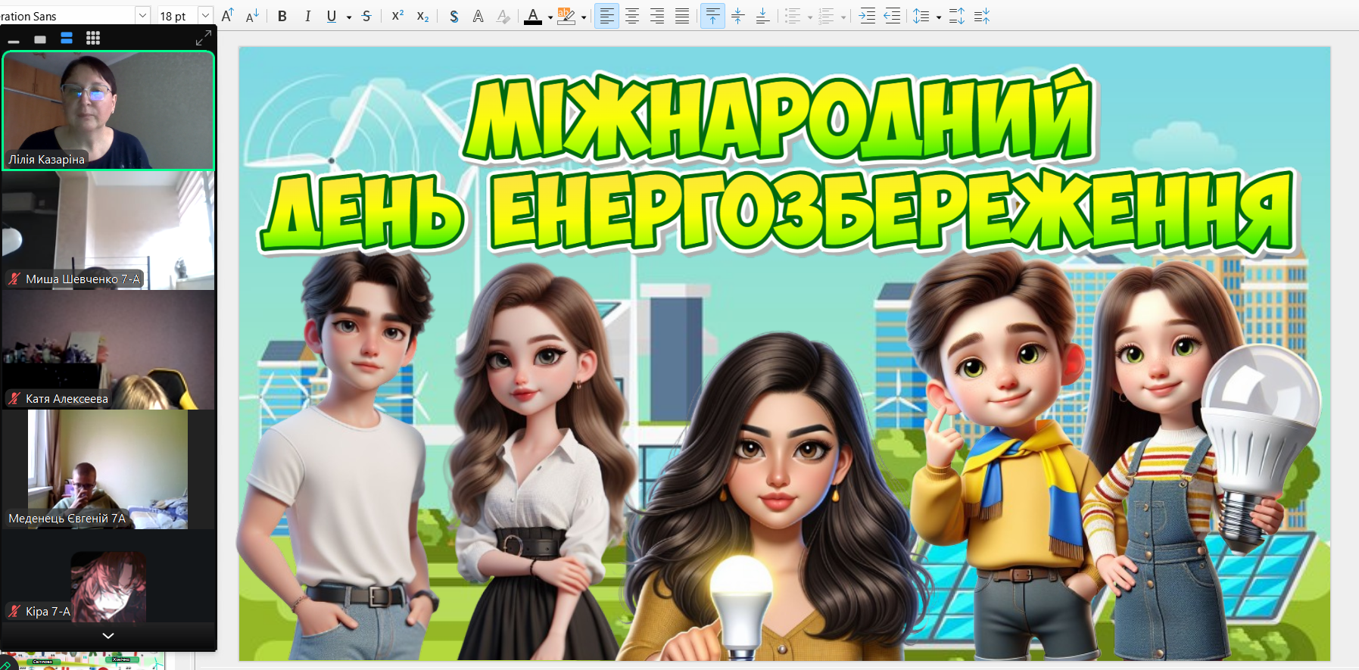1359x670 pixels.
Task: Align text to vertical center
Action: (x=737, y=16)
